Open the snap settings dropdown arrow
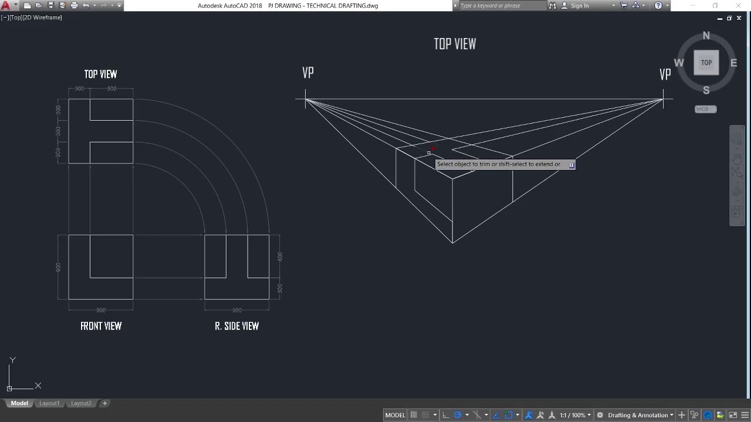The width and height of the screenshot is (751, 422). [435, 415]
